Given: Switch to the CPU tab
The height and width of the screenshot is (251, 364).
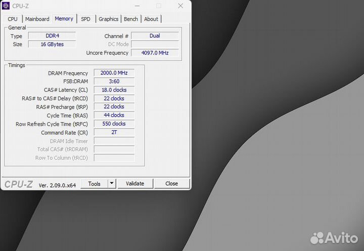Looking at the screenshot, I should (13, 19).
